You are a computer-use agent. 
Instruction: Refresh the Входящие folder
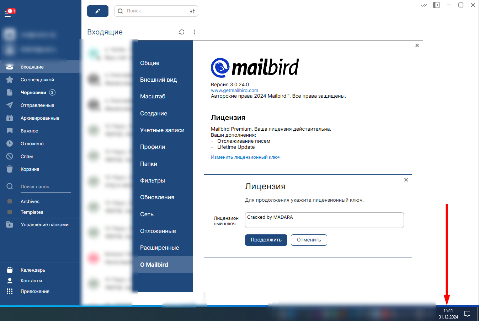(x=182, y=32)
